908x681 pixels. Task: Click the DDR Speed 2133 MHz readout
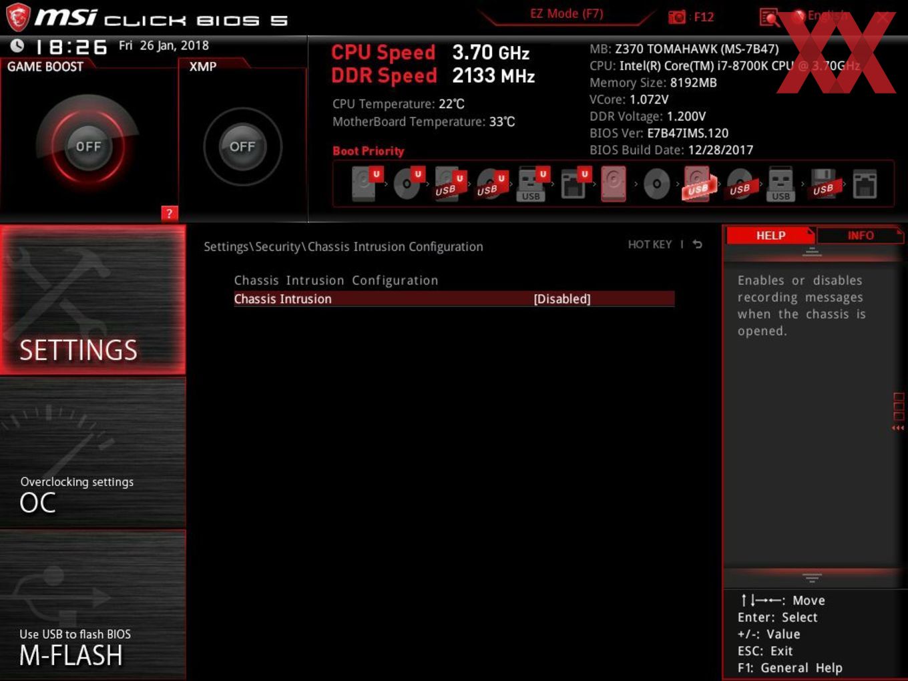pos(433,75)
